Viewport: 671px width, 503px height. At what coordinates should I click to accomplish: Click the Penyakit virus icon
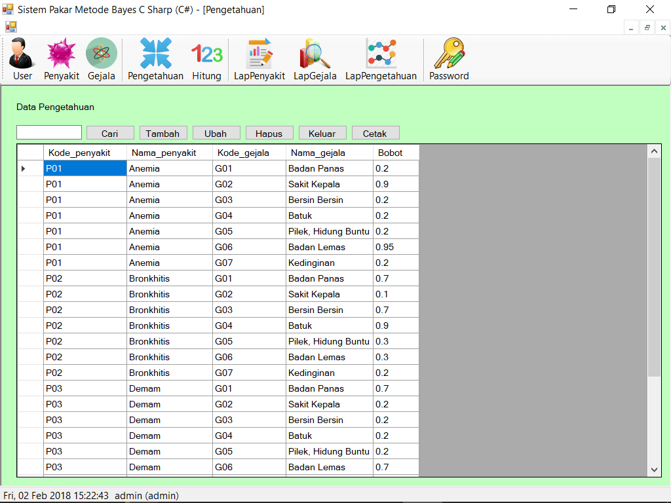62,54
